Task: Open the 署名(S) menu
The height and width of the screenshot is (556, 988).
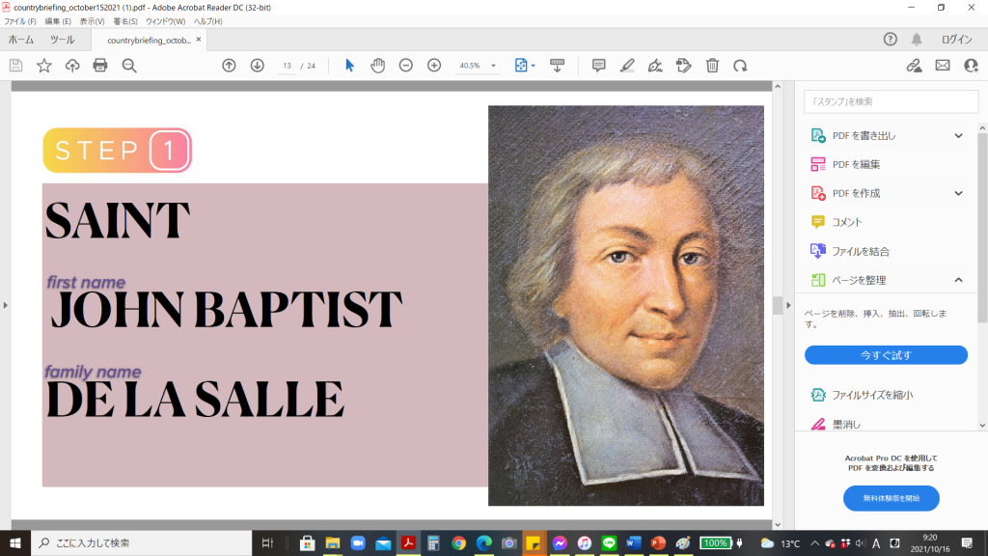Action: pos(125,21)
